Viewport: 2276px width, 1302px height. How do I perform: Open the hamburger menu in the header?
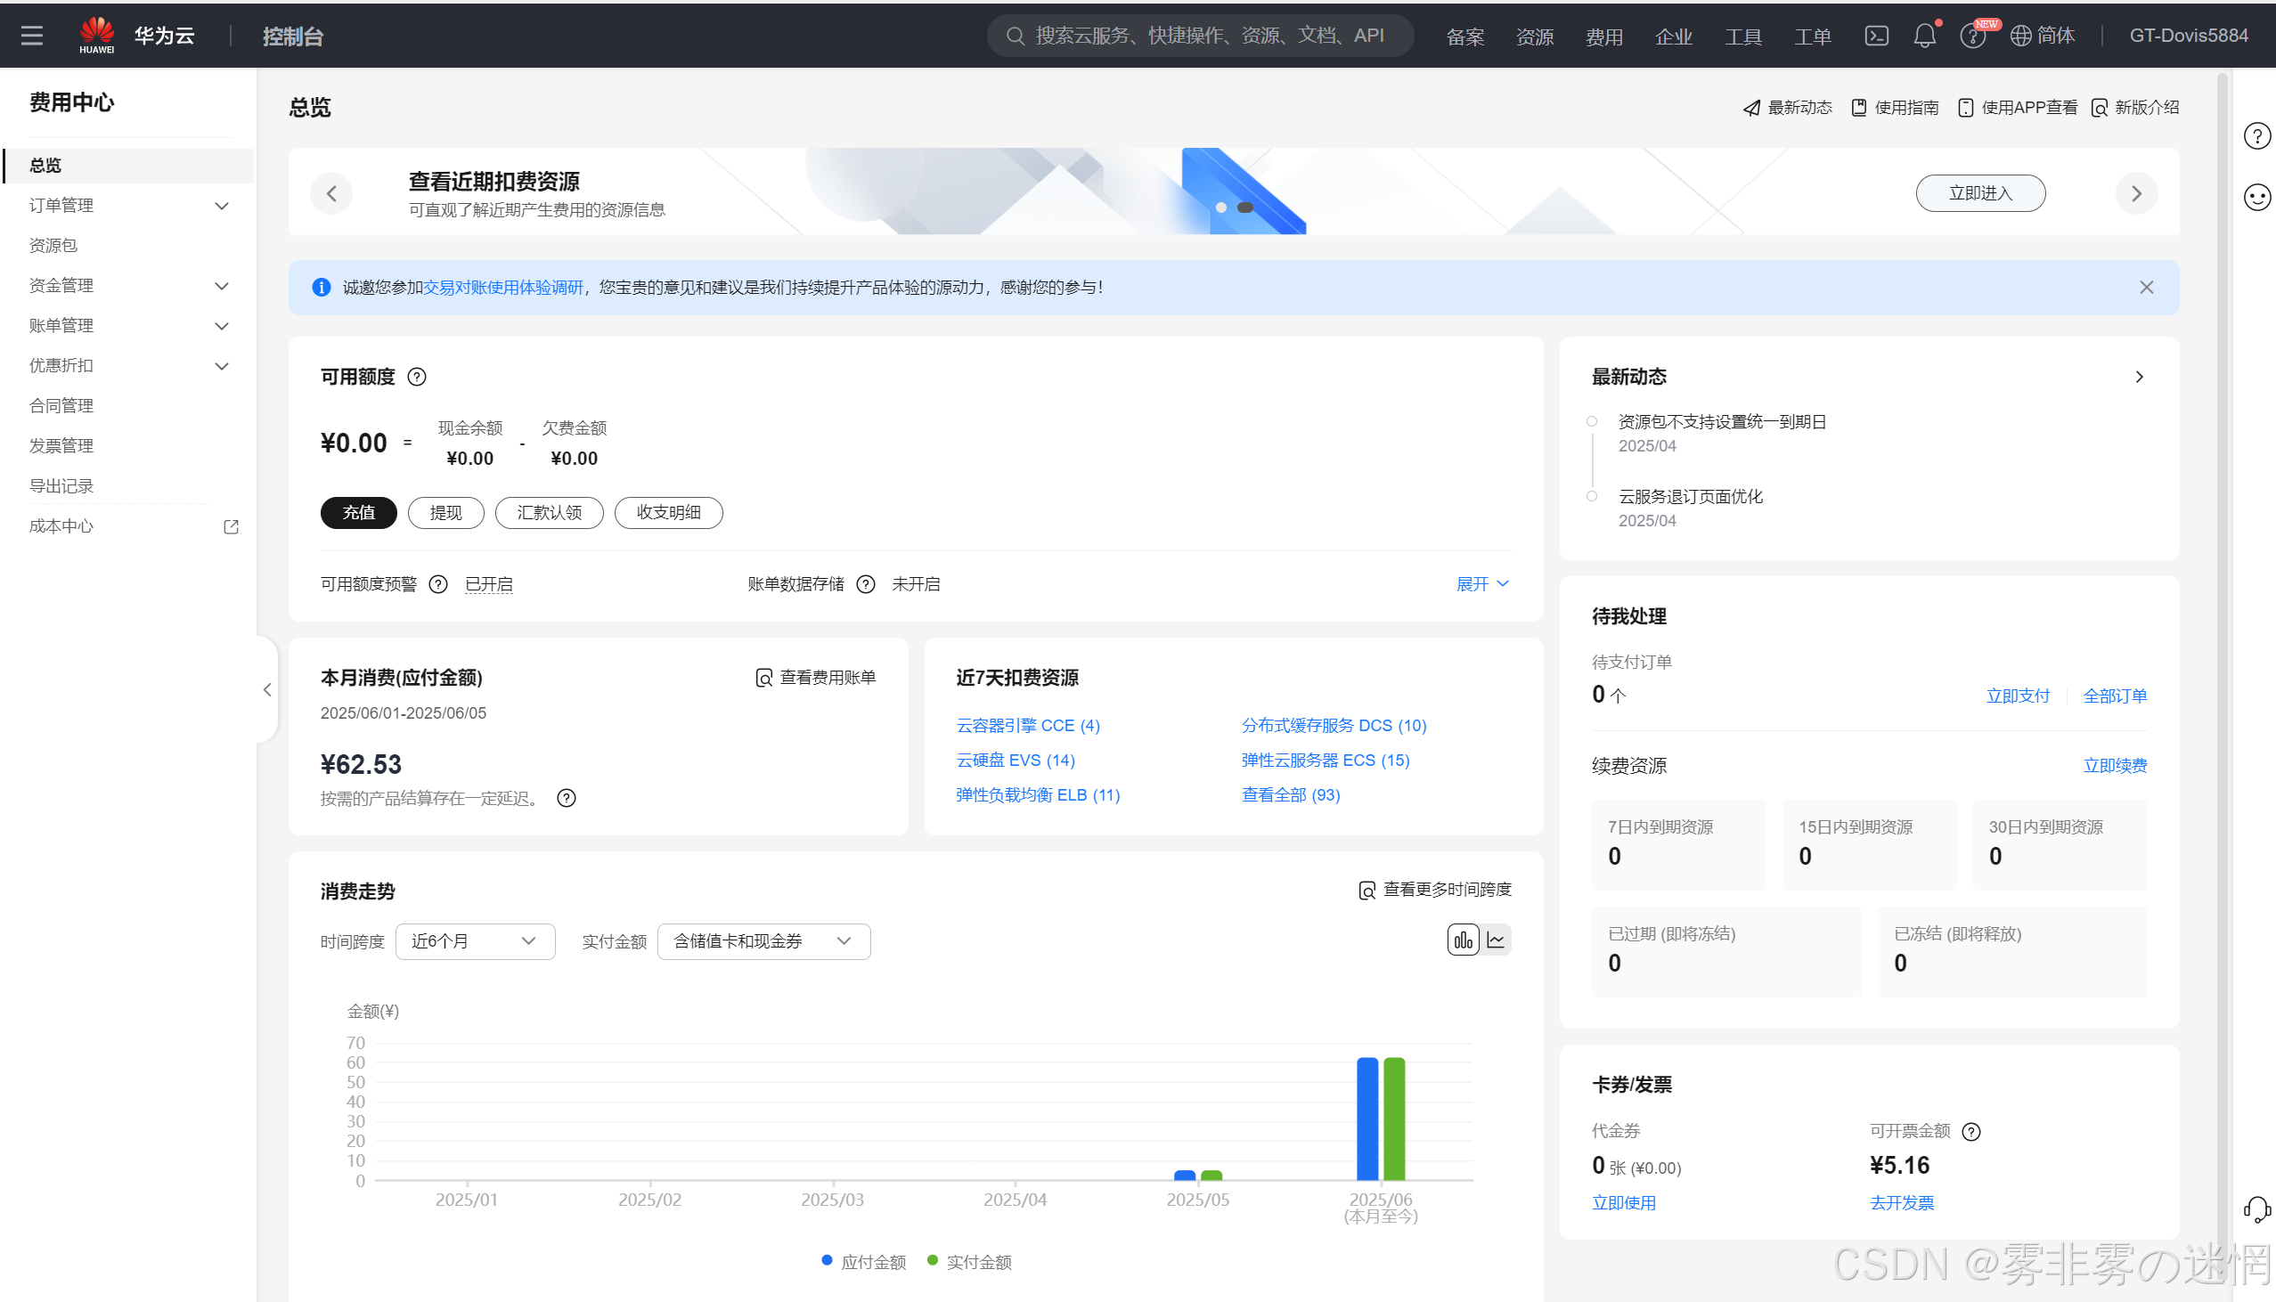pyautogui.click(x=32, y=36)
